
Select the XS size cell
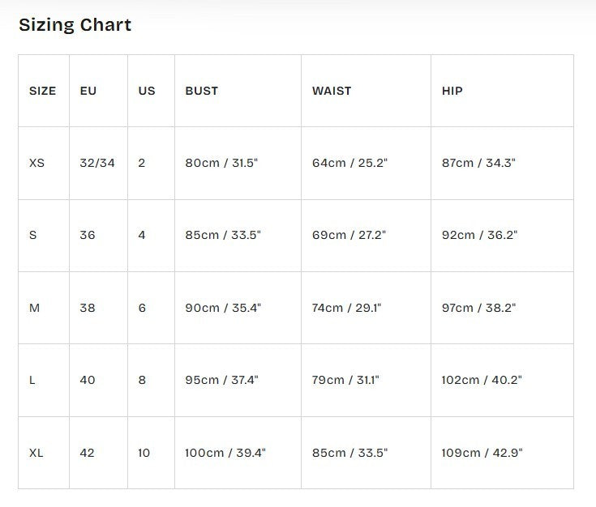point(44,164)
